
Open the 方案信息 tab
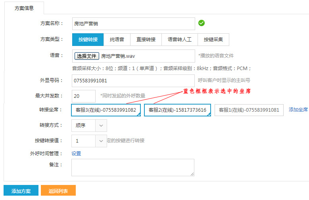coord(24,8)
